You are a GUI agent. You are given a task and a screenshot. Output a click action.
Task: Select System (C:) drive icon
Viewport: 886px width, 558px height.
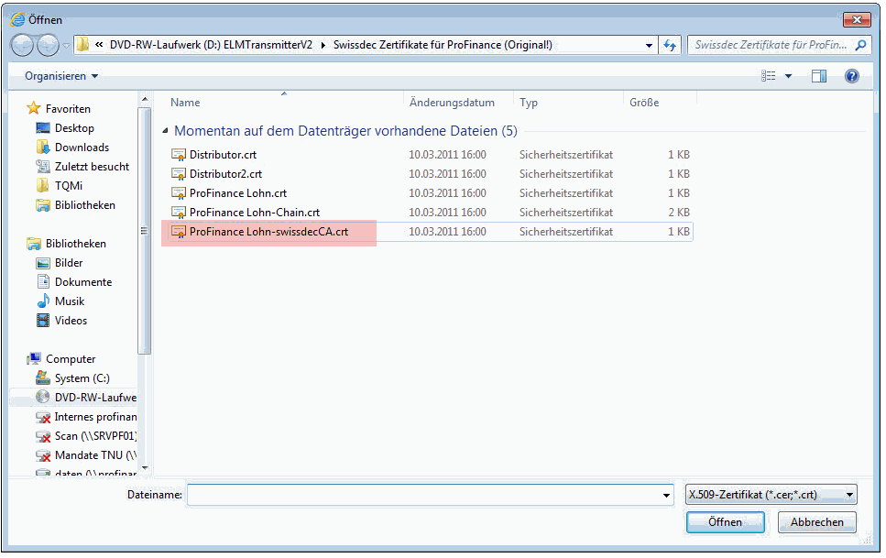tap(42, 378)
